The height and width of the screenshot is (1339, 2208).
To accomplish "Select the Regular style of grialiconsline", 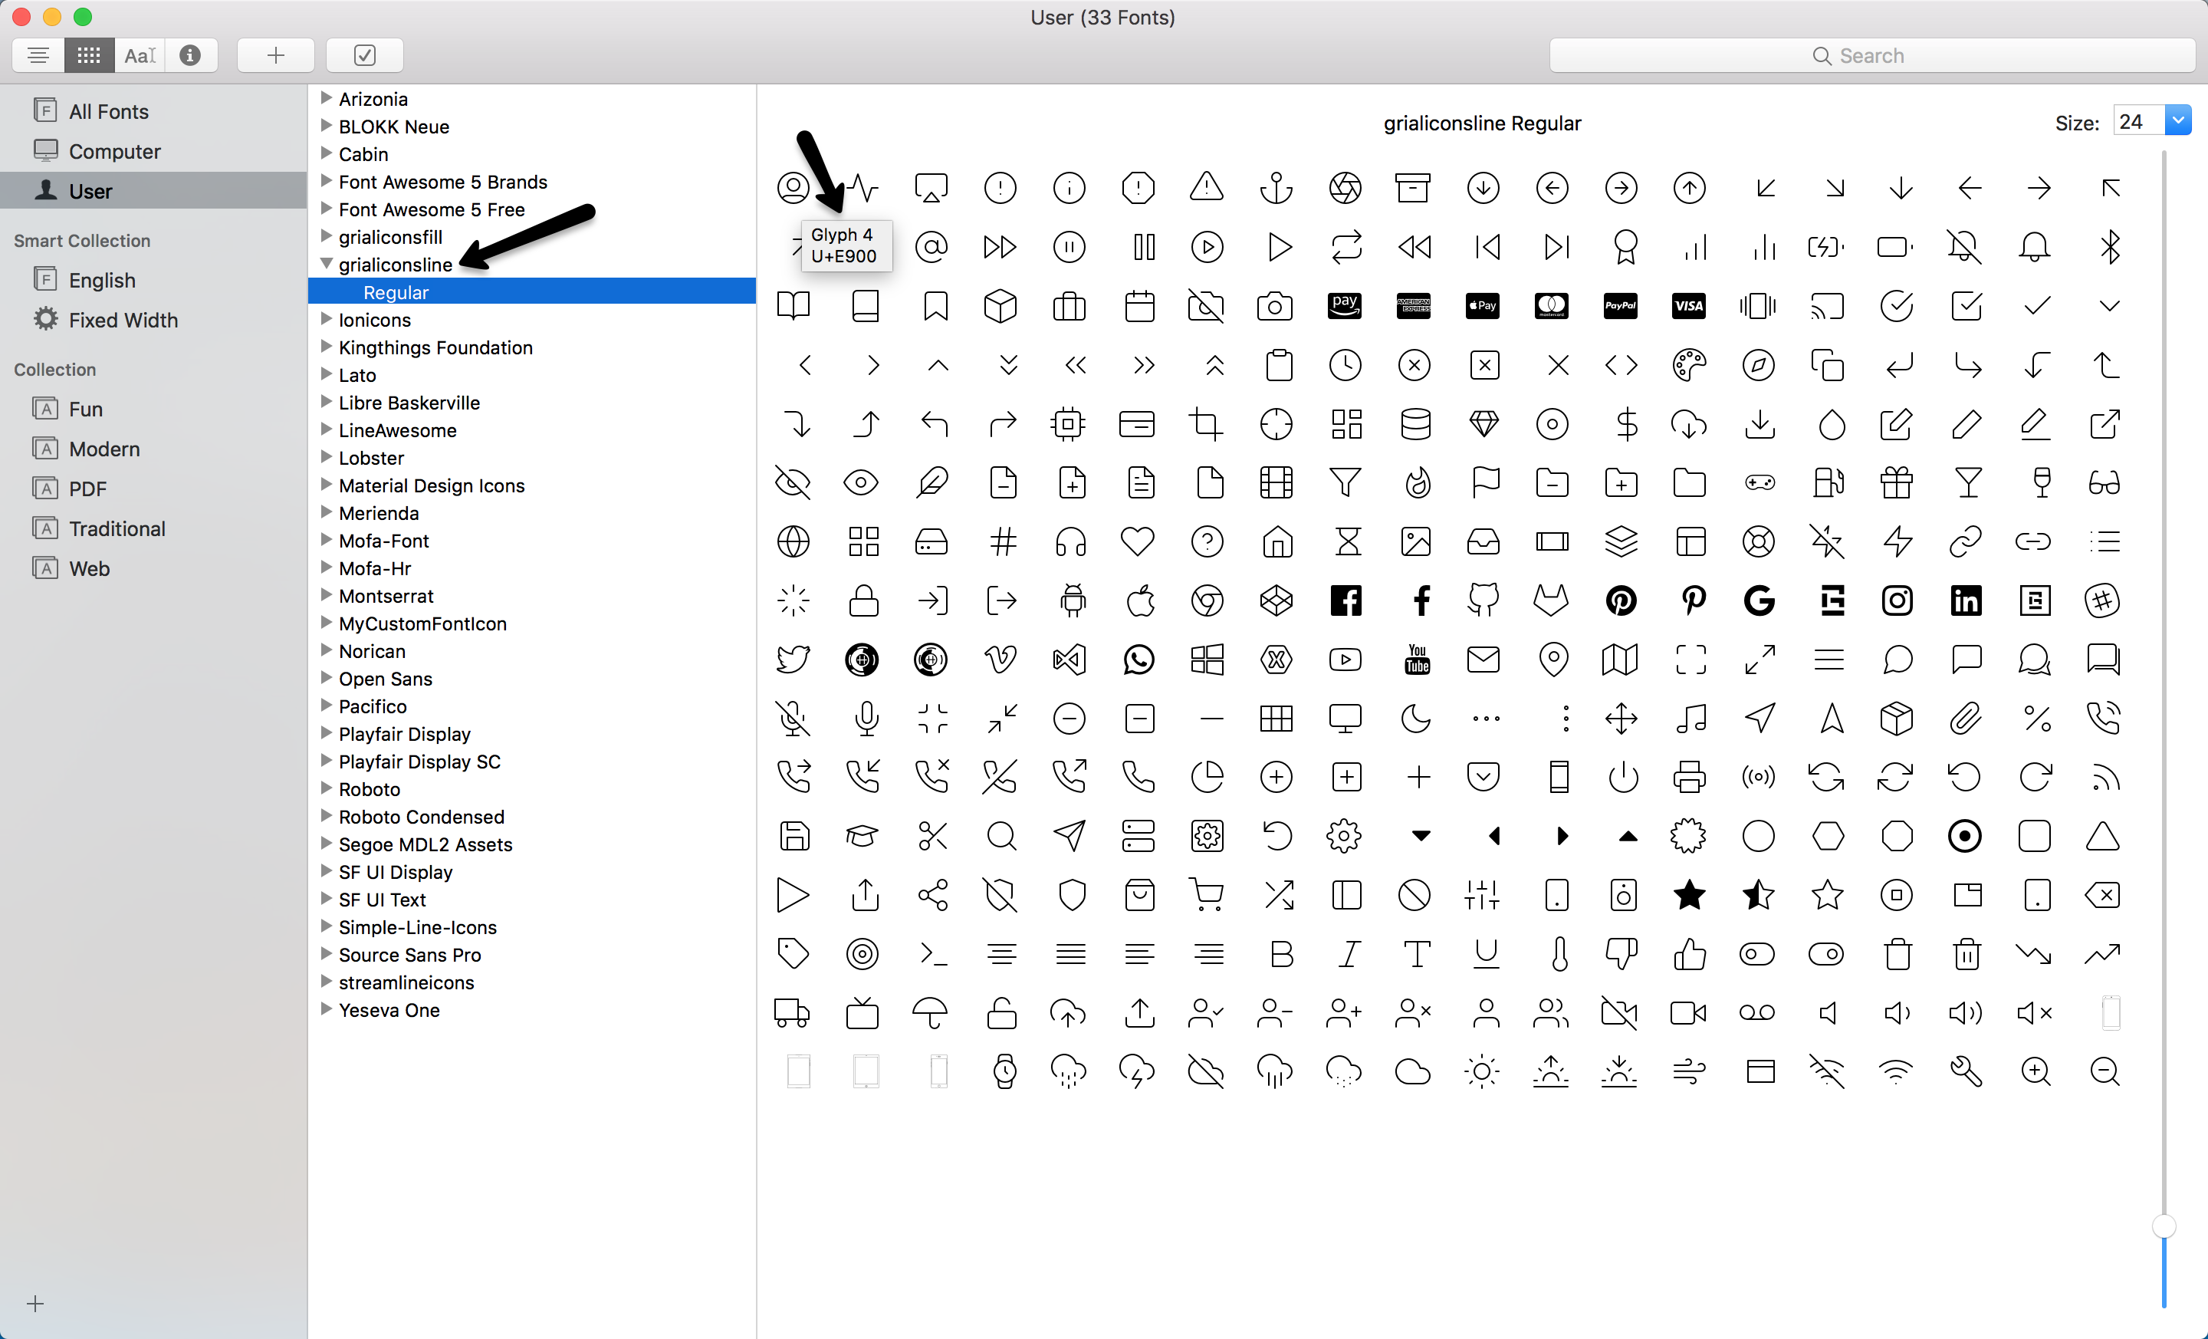I will (x=532, y=292).
